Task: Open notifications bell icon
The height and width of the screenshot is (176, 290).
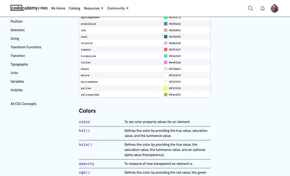Action: click(263, 8)
